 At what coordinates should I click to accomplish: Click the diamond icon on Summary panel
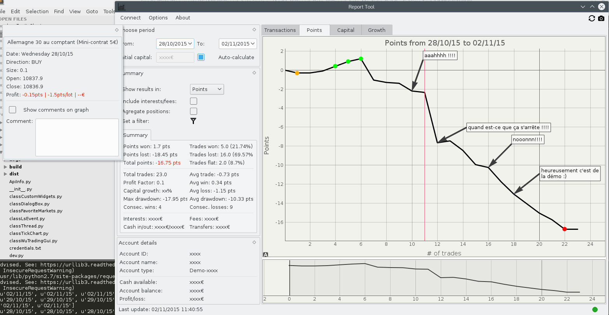pos(254,73)
